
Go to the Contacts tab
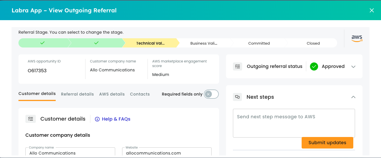pos(140,94)
